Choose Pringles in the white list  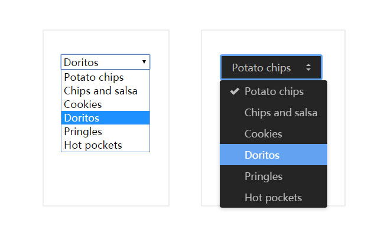[83, 132]
